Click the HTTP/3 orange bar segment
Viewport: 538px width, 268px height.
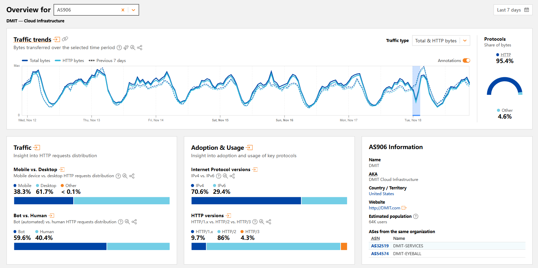click(344, 247)
